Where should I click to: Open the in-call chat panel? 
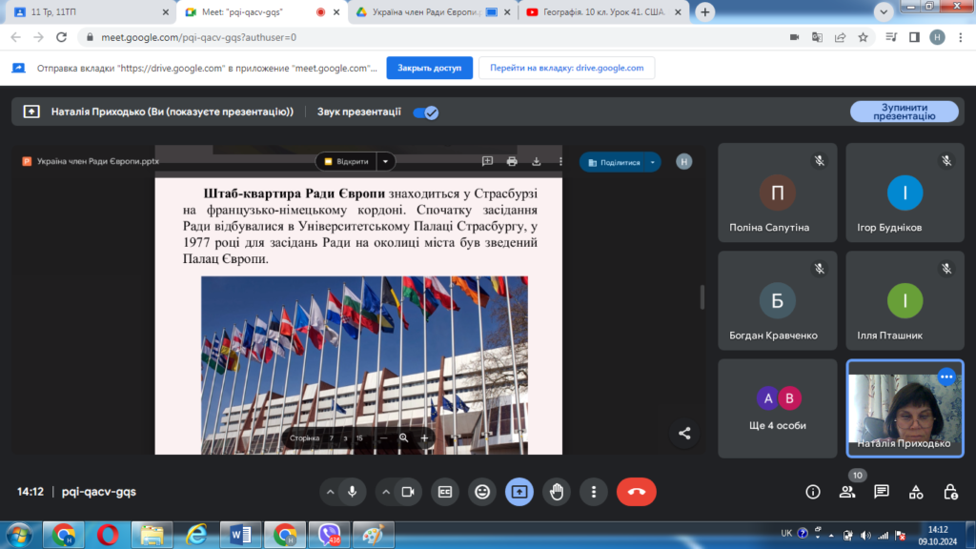pyautogui.click(x=882, y=492)
